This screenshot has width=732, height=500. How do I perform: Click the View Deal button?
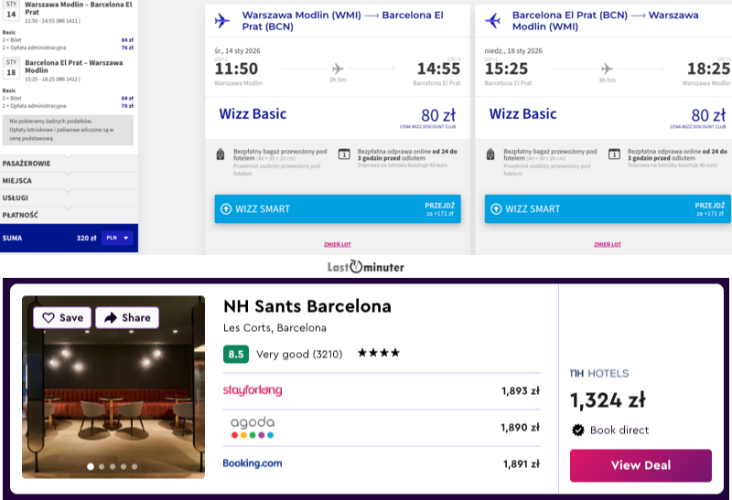click(x=640, y=465)
